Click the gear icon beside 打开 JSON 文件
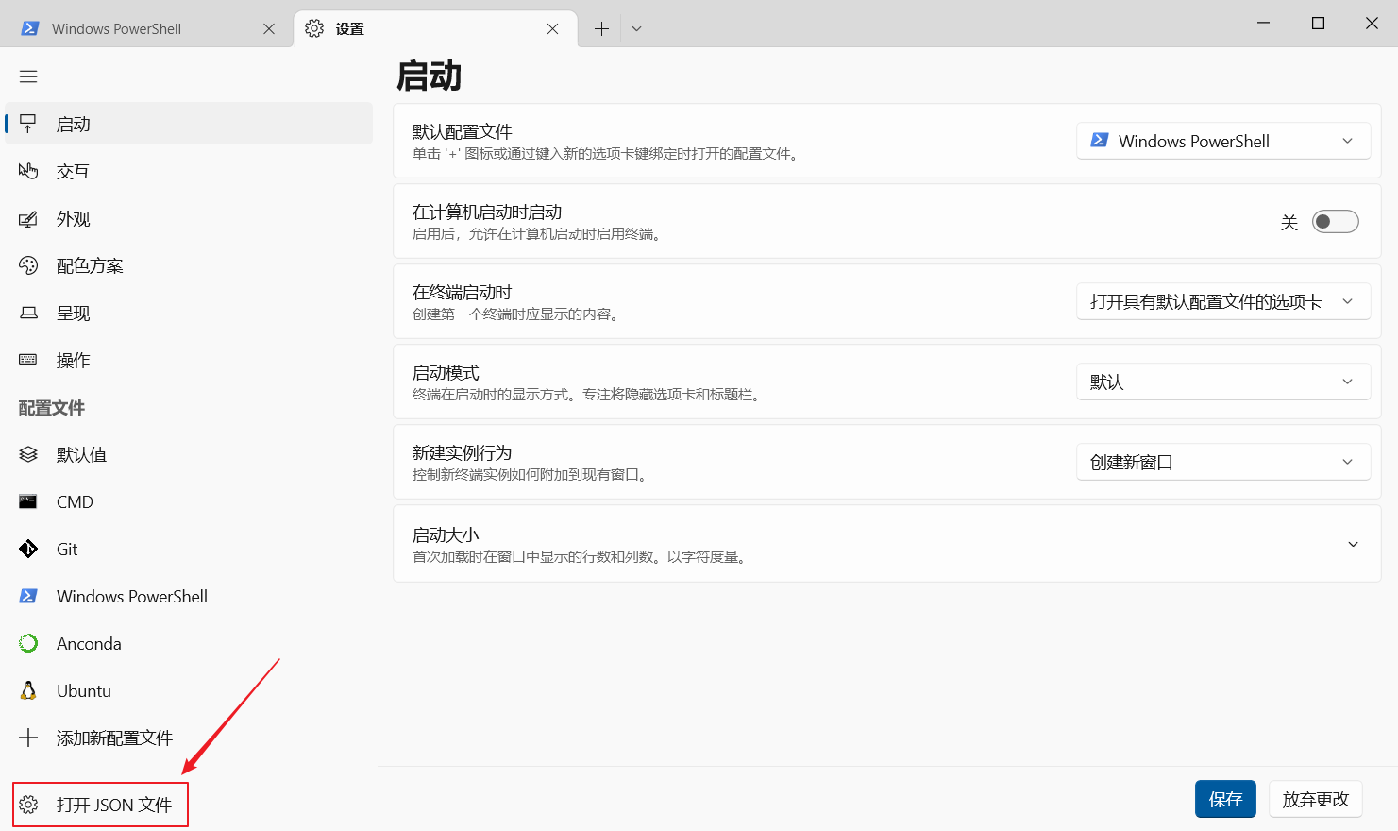1398x831 pixels. click(x=28, y=805)
